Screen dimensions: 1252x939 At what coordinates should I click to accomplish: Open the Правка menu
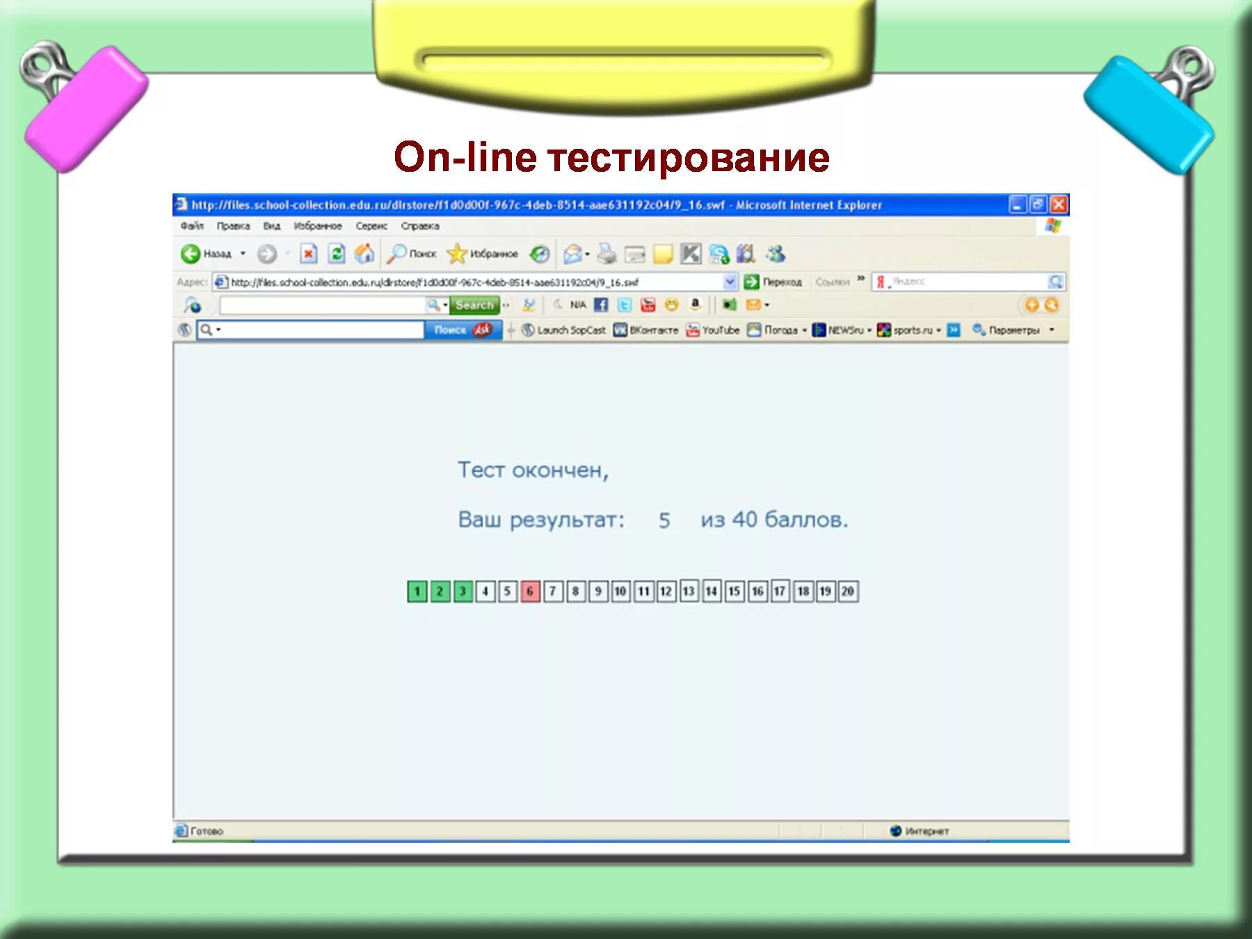tap(233, 226)
